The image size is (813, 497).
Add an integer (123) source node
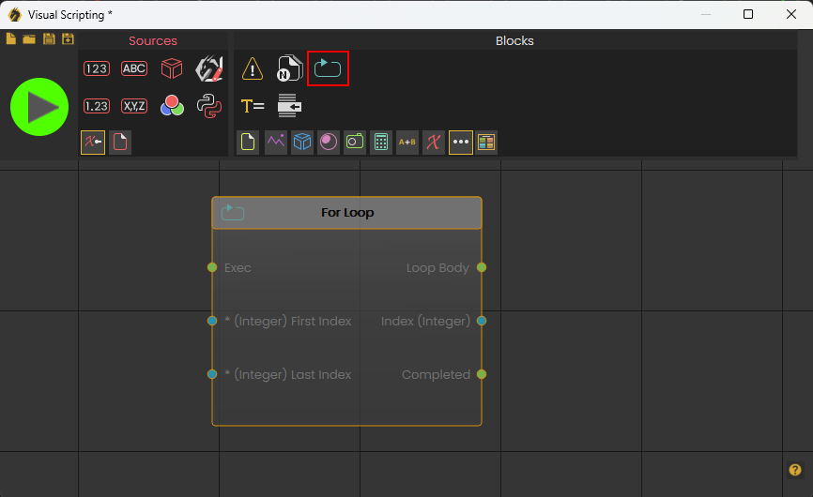[97, 68]
